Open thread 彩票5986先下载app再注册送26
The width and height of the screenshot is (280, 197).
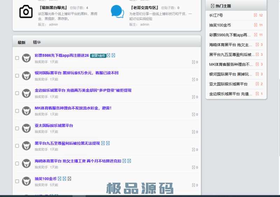62,56
